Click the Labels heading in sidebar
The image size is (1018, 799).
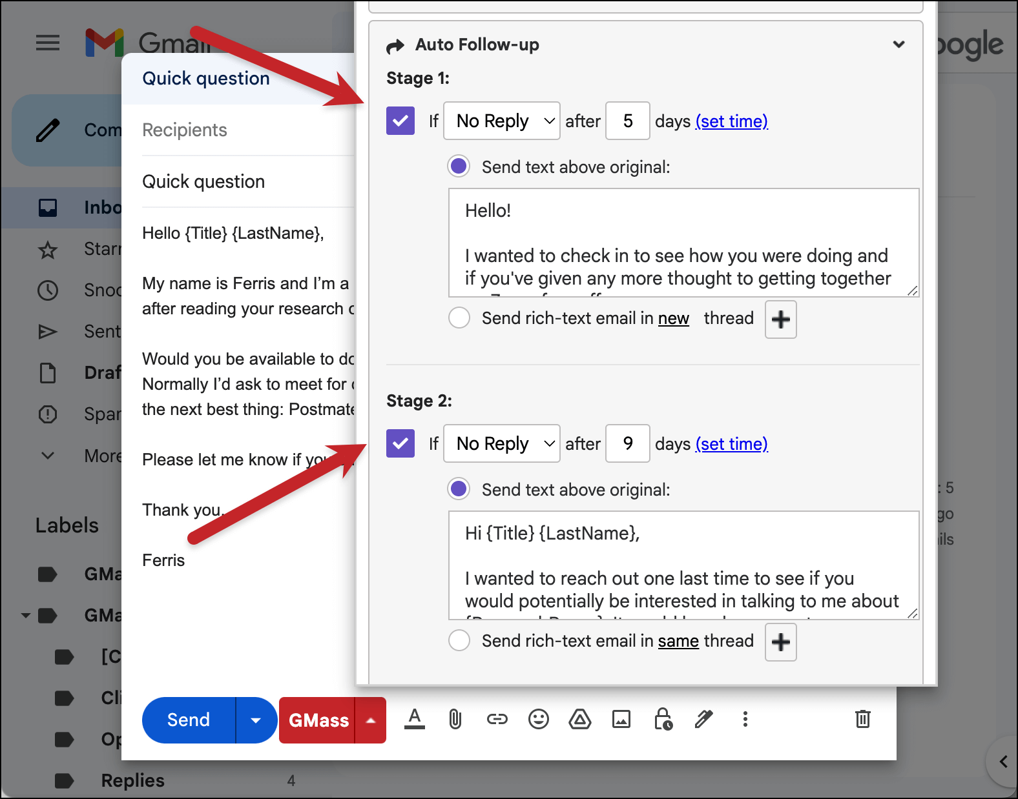click(x=67, y=525)
